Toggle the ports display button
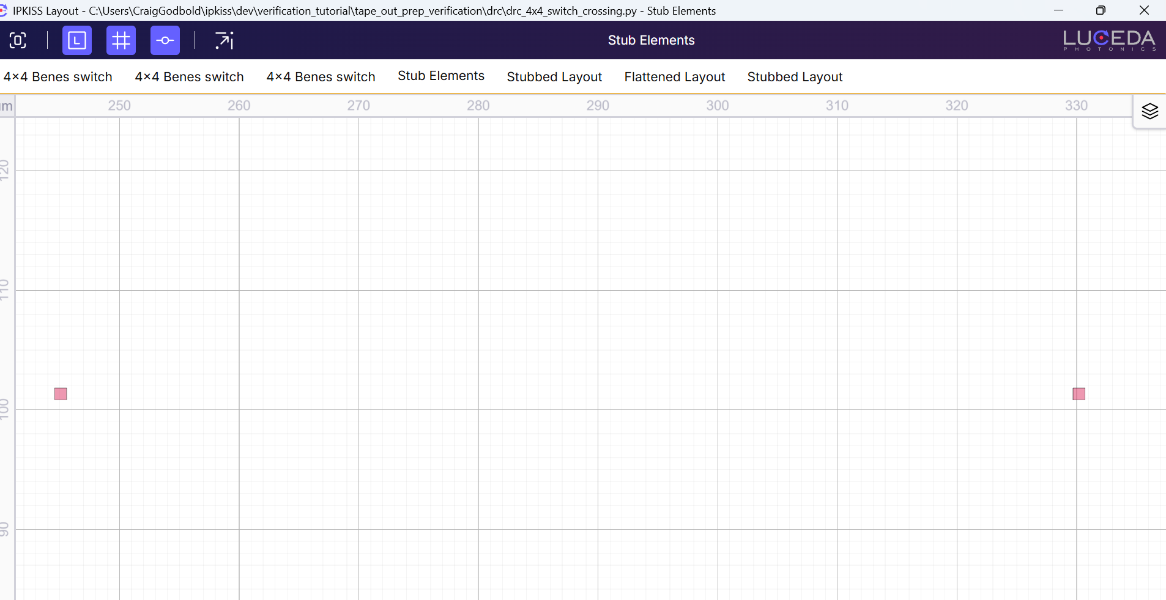This screenshot has width=1166, height=600. point(165,40)
